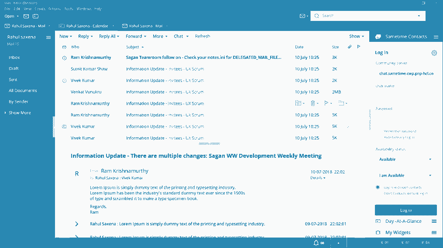This screenshot has height=248, width=443.
Task: Click the mail envelope icon beside Open
Action: click(26, 16)
